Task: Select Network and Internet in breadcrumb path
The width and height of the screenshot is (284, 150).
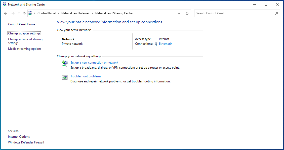Action: click(75, 13)
